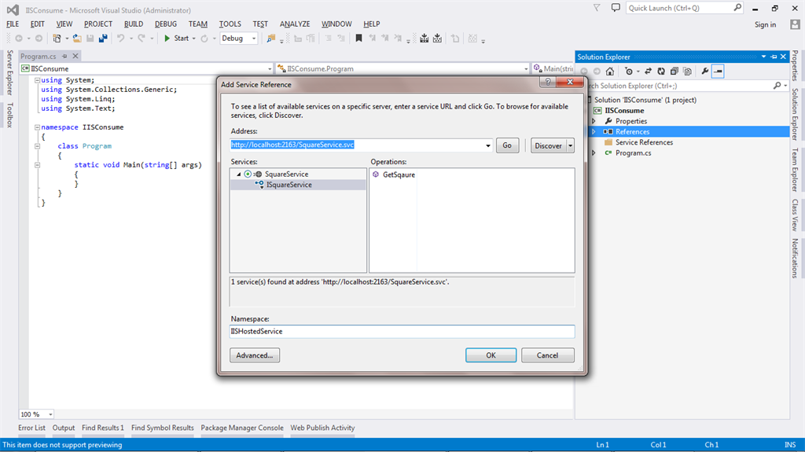This screenshot has height=452, width=805.
Task: Open the IISConsume project scope dropdown
Action: coord(270,69)
